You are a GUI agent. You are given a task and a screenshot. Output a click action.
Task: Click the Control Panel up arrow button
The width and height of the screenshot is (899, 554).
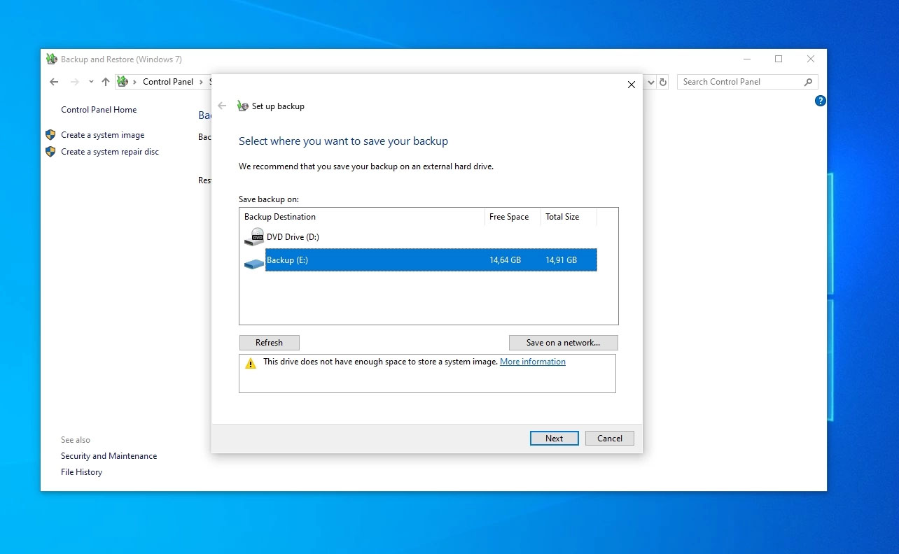coord(106,82)
